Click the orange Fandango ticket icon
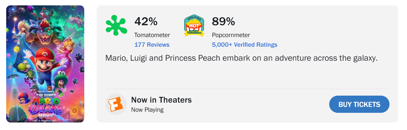Viewport: 407px width, 130px height. [116, 104]
